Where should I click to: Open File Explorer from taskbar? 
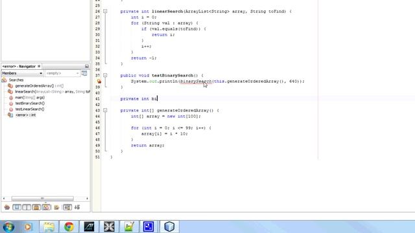[x=49, y=227]
